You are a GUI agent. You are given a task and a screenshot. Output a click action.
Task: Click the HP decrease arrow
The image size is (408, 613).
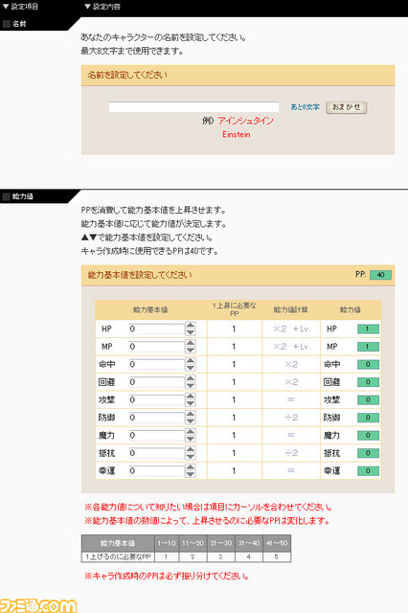tap(191, 332)
